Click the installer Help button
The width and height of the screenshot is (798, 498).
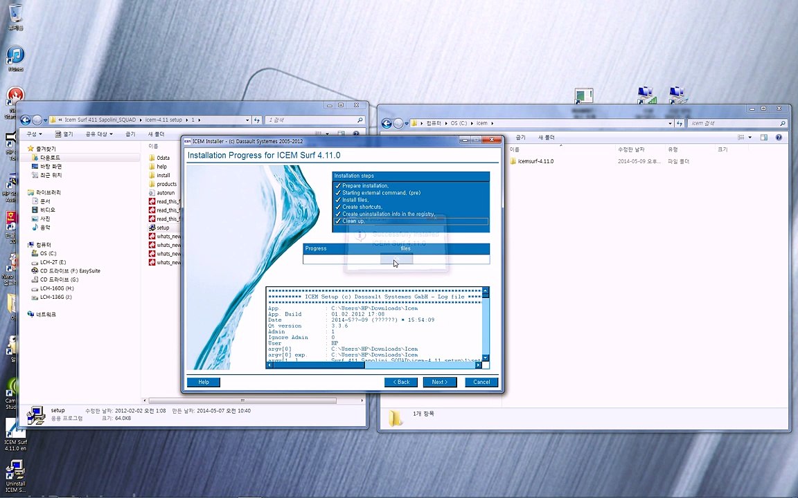(x=204, y=382)
